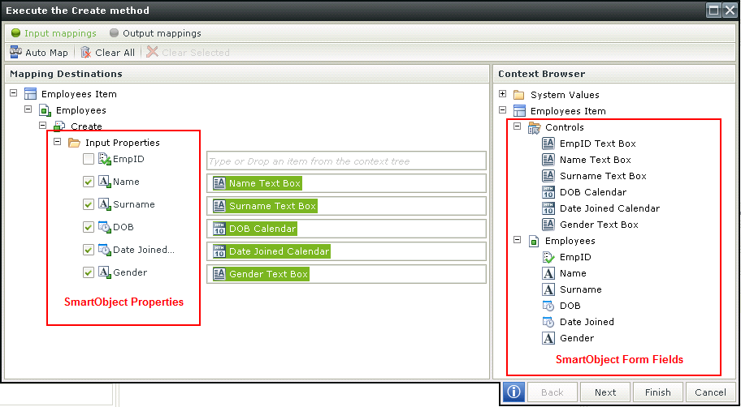Click the Clear All toolbar icon

tap(85, 53)
